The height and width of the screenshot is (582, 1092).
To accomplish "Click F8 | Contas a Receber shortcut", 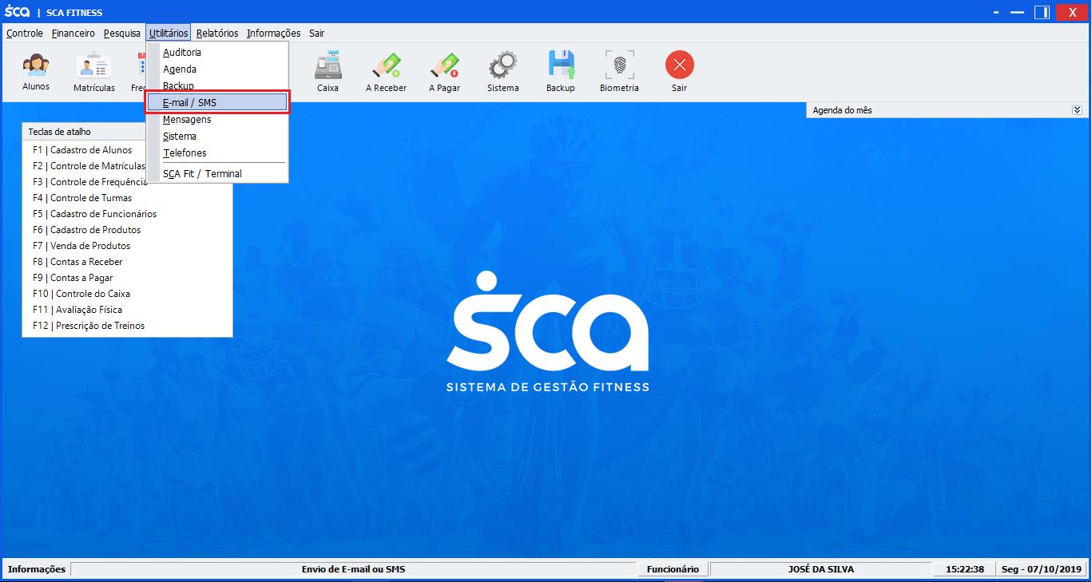I will point(77,262).
